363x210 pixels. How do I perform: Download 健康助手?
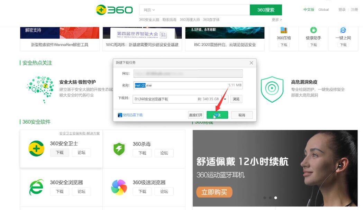314,45
